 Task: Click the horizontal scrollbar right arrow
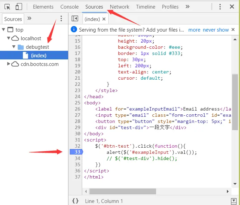pos(228,191)
